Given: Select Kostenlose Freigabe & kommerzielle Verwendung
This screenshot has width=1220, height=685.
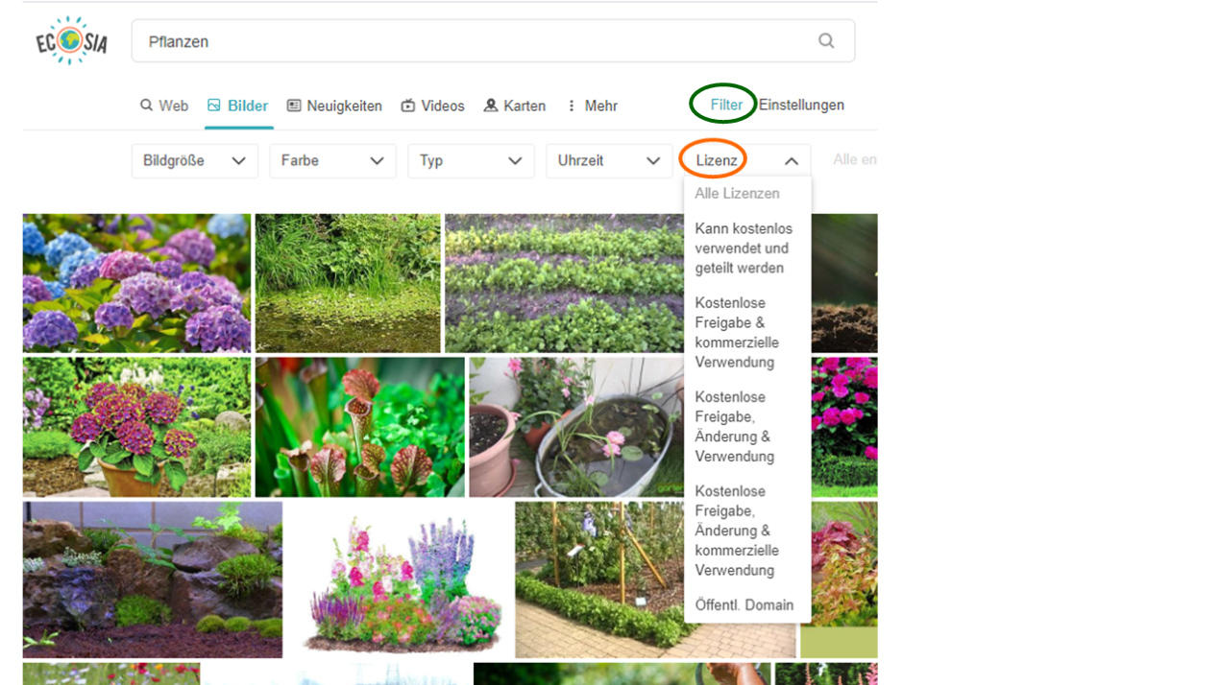Looking at the screenshot, I should [737, 333].
